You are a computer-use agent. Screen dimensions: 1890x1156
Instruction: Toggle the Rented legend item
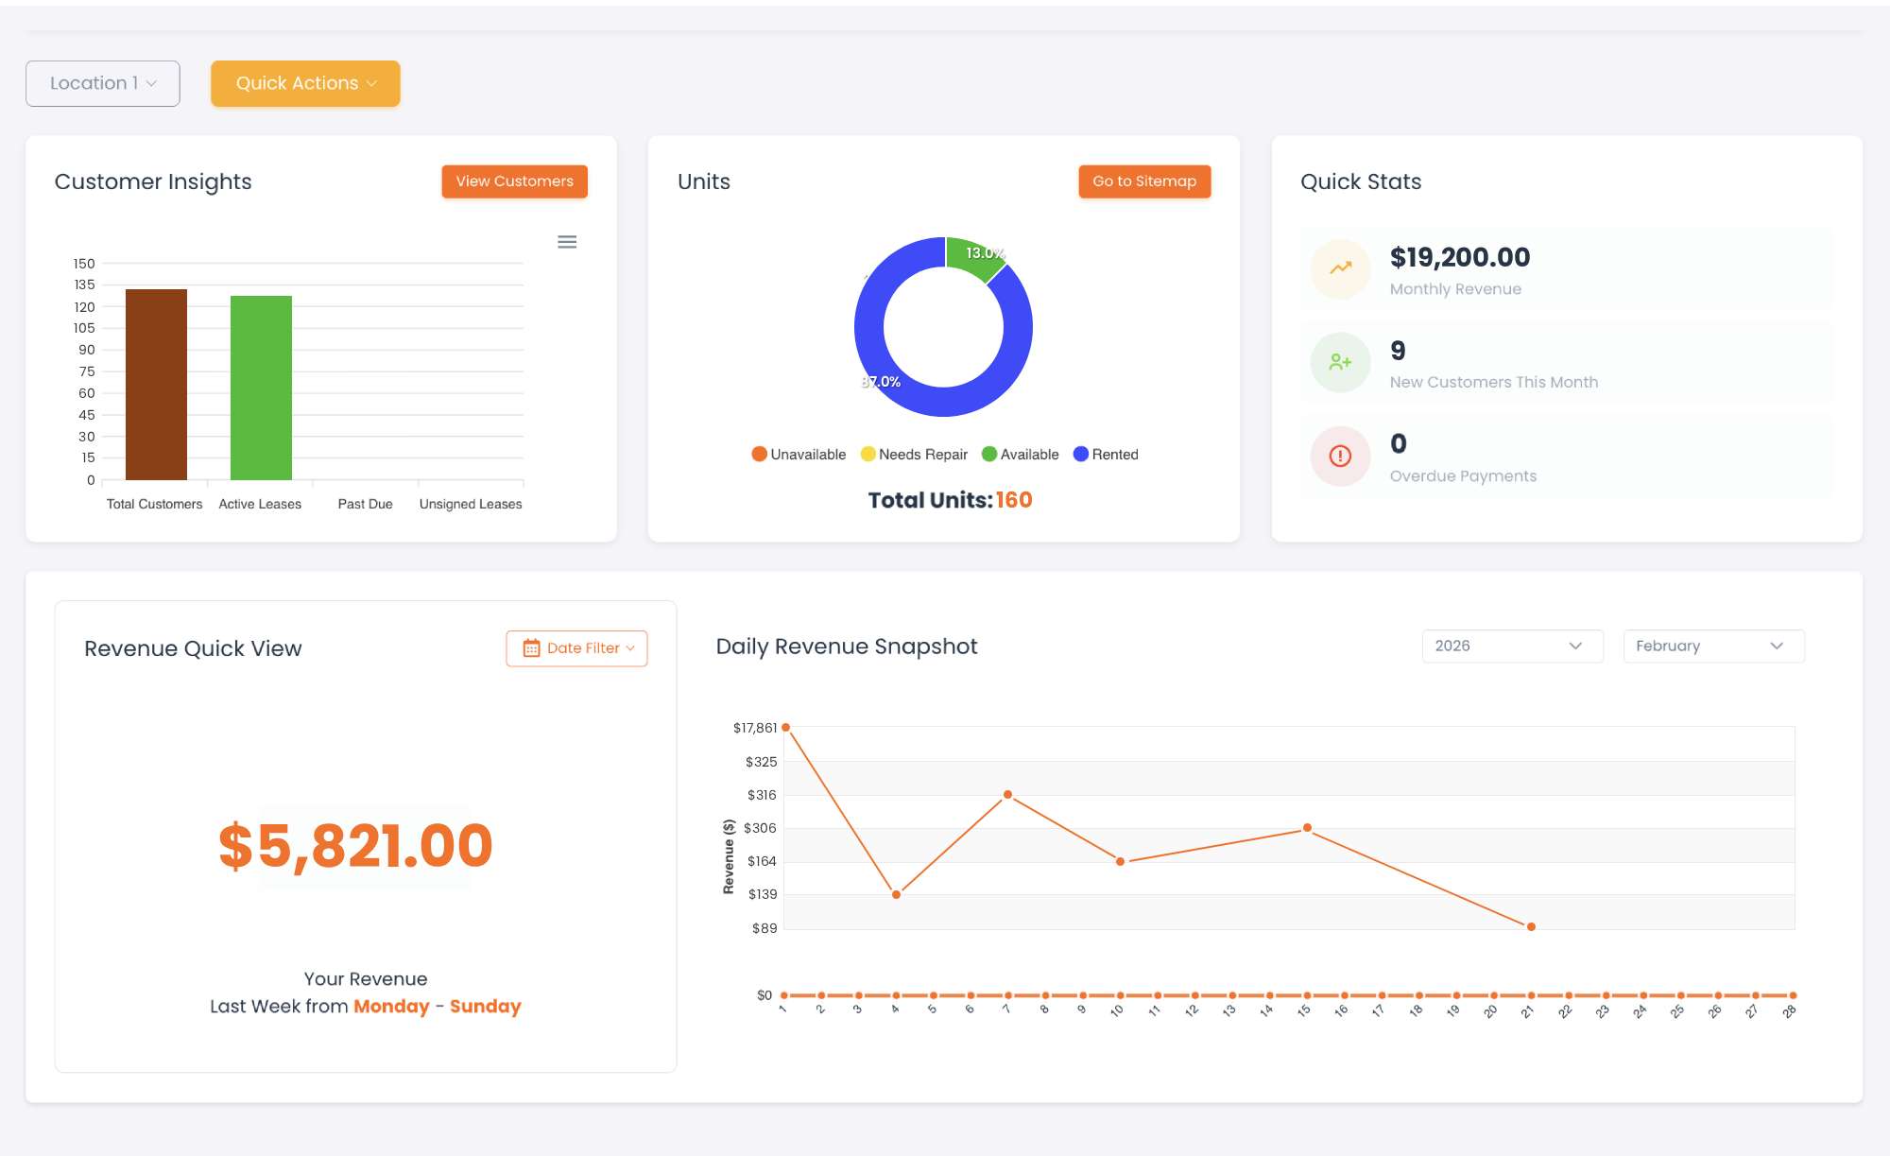[1108, 454]
